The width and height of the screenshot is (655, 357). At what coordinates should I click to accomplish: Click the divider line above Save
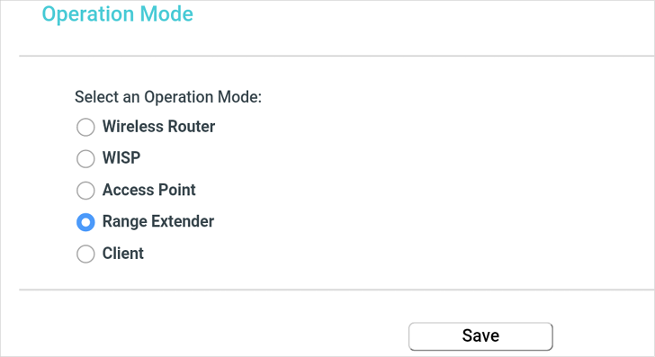pos(336,290)
